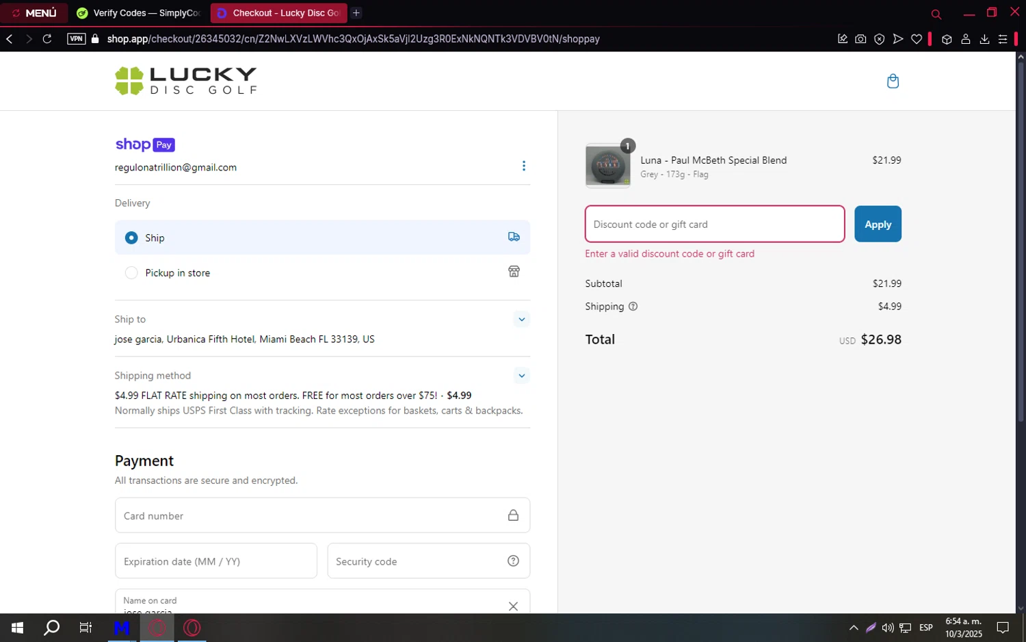The width and height of the screenshot is (1026, 642).
Task: Open the easy setup sliders icon
Action: click(1003, 39)
